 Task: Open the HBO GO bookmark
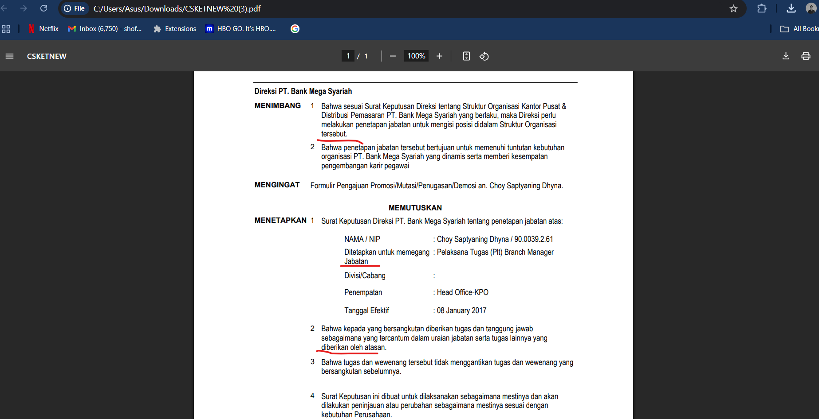241,29
